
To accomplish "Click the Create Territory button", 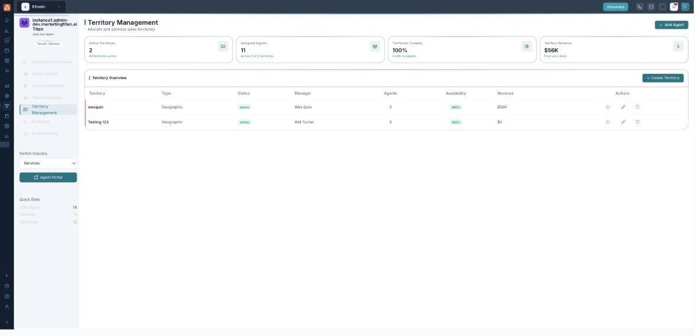I will coord(663,78).
